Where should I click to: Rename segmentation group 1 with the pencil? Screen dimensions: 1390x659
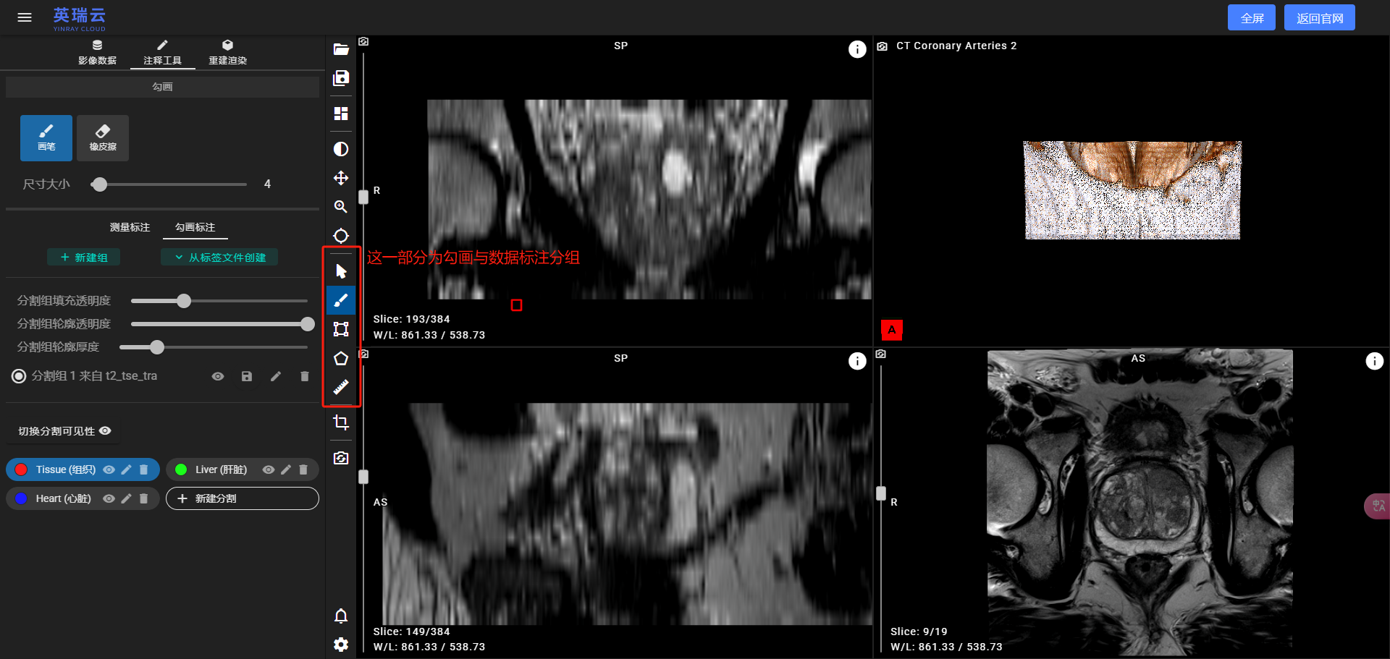click(276, 376)
